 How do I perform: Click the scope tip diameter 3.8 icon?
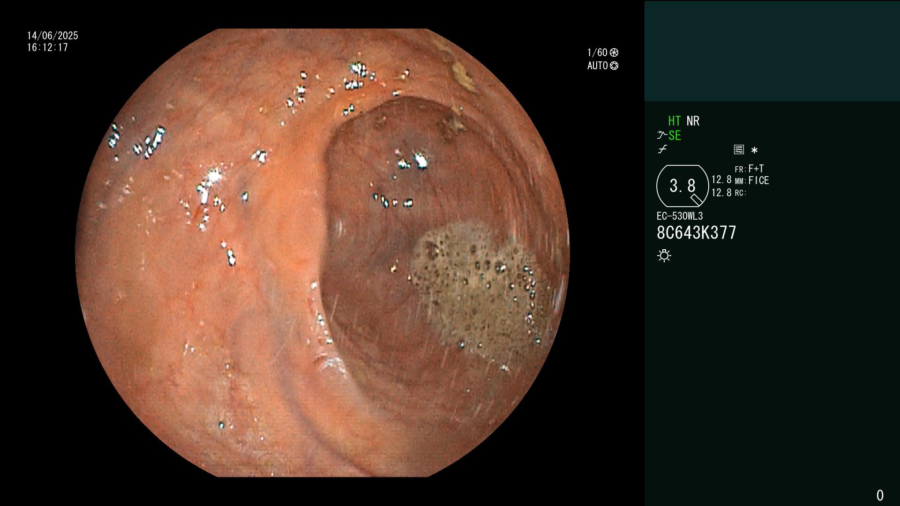click(682, 186)
